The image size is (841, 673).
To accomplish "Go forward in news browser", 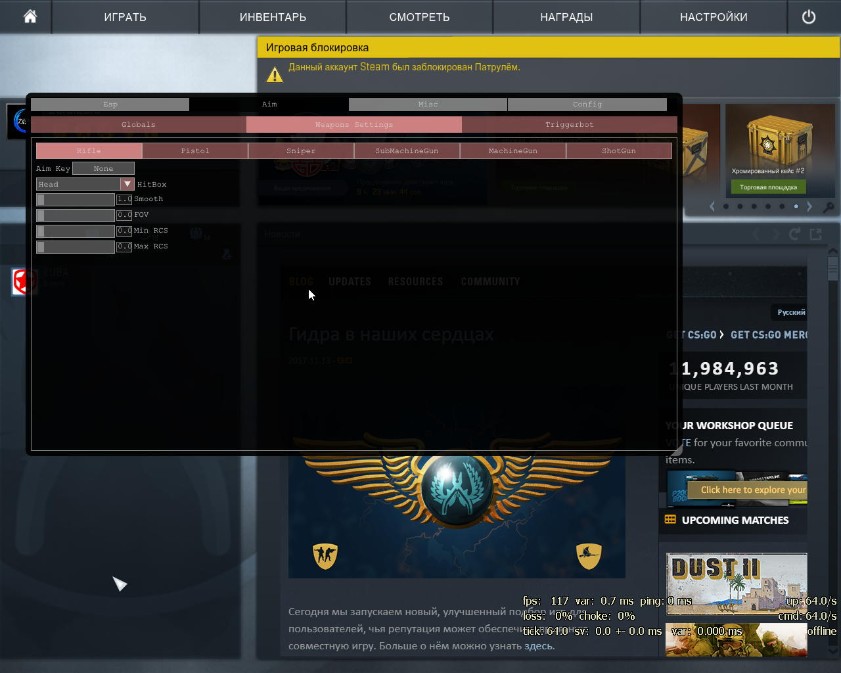I will [776, 234].
